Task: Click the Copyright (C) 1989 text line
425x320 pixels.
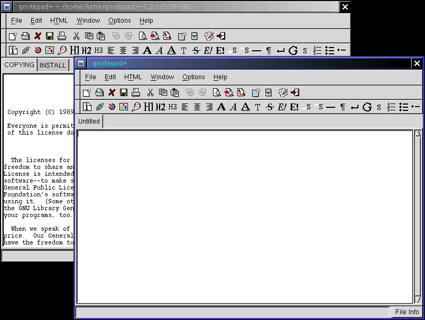Action: click(40, 112)
